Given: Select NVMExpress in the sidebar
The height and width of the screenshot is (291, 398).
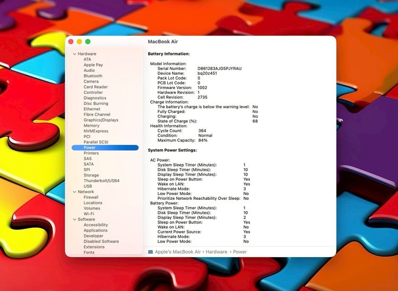Looking at the screenshot, I should point(96,131).
